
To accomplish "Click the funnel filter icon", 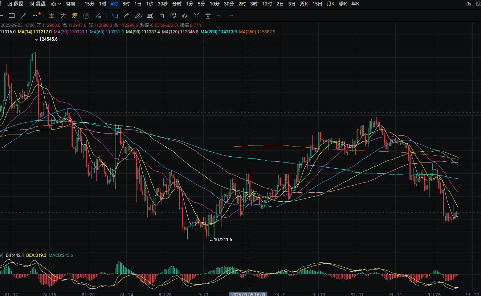I will [x=196, y=16].
